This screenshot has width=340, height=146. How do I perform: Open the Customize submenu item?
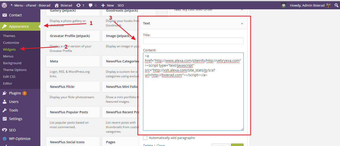pos(11,43)
